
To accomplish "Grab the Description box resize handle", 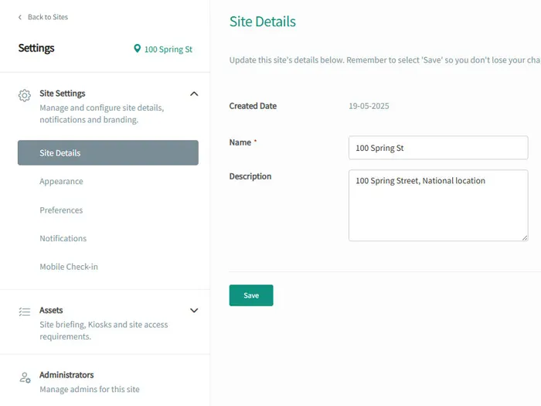I will click(525, 237).
